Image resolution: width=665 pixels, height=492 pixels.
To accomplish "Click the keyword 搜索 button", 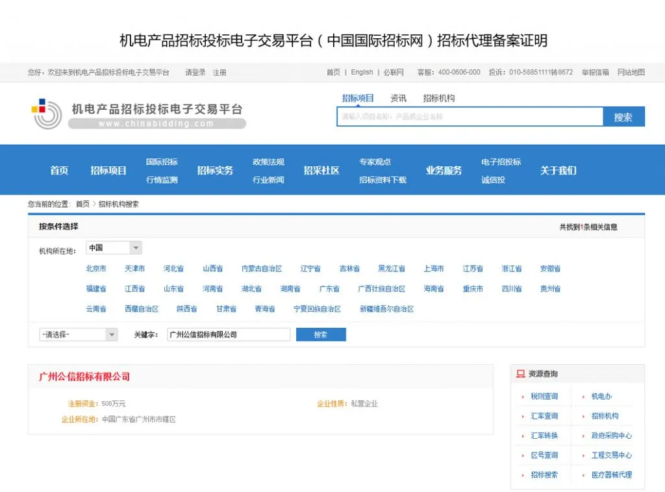I will point(321,334).
